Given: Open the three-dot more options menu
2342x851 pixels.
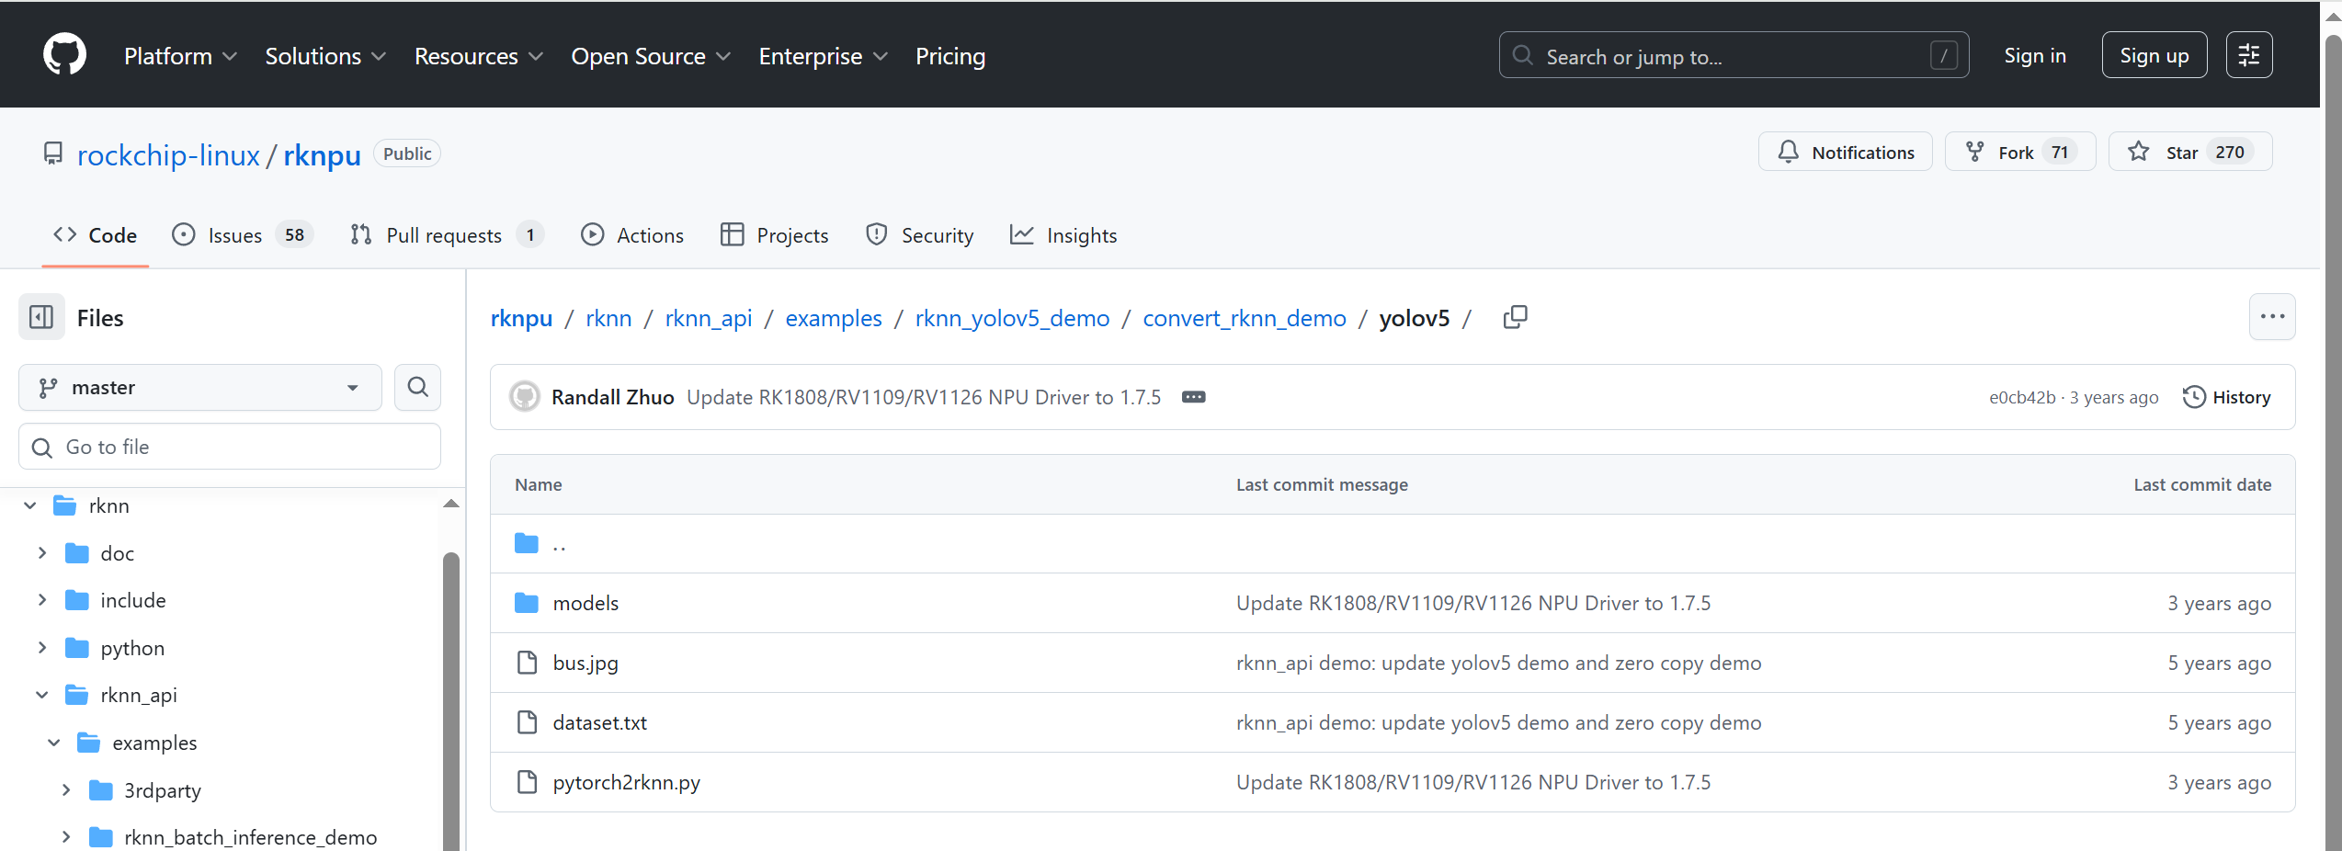Looking at the screenshot, I should [2272, 317].
